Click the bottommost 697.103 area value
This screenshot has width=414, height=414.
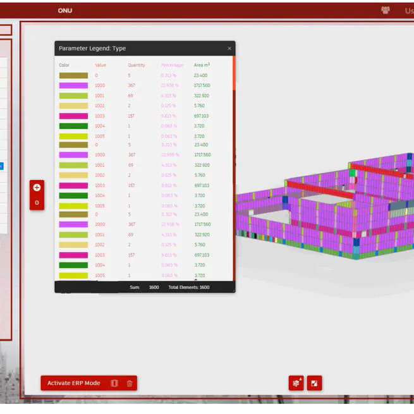(x=202, y=255)
